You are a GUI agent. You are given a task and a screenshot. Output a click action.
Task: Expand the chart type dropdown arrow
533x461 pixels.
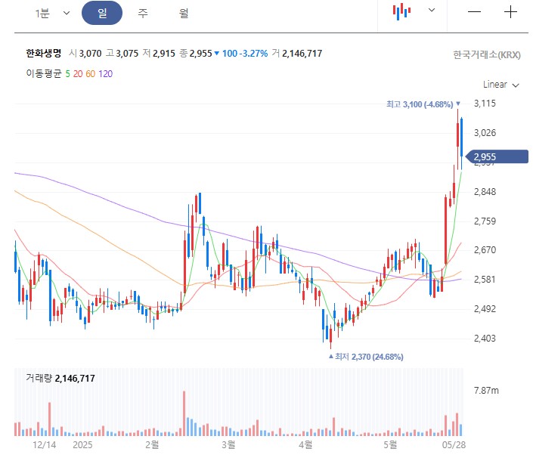(x=432, y=10)
